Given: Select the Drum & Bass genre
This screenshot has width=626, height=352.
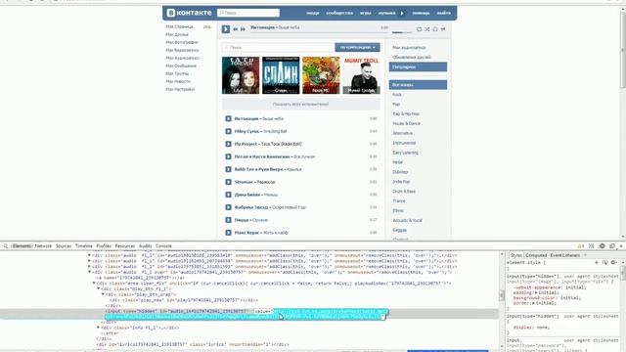Looking at the screenshot, I should coord(404,192).
